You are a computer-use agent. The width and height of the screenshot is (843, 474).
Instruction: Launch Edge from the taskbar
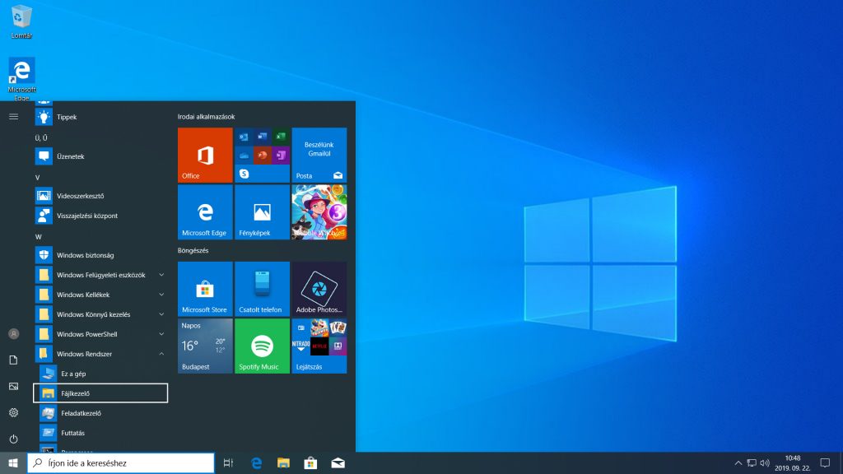257,462
